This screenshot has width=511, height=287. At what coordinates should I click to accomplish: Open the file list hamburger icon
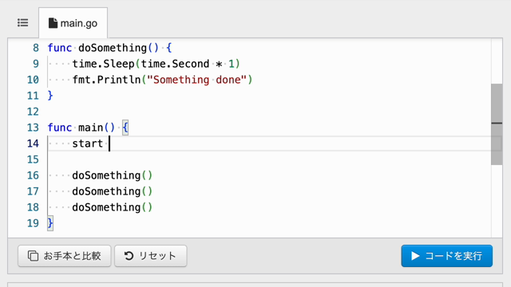point(23,23)
